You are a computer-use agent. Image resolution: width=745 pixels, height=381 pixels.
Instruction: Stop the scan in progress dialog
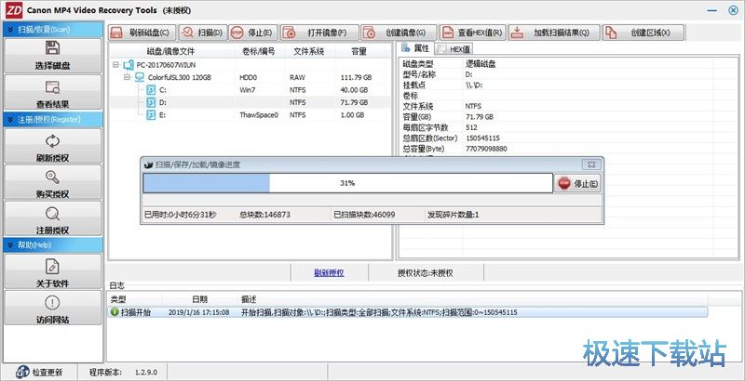(x=577, y=183)
